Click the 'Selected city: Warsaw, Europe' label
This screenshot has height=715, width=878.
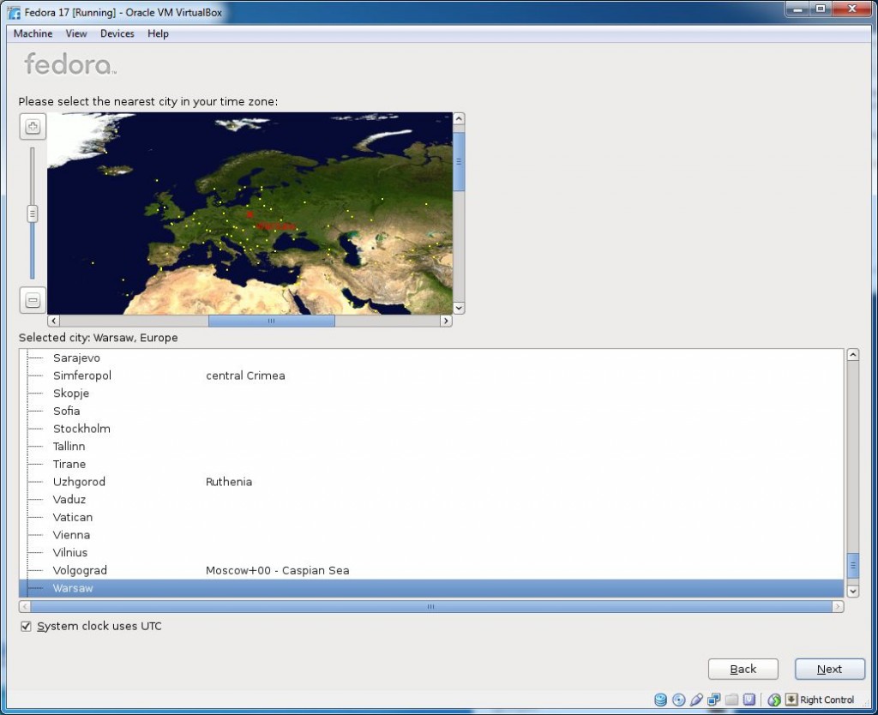click(98, 338)
